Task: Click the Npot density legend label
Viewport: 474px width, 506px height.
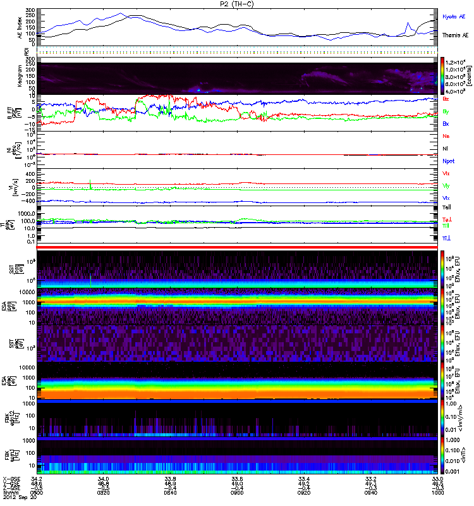Action: point(450,161)
